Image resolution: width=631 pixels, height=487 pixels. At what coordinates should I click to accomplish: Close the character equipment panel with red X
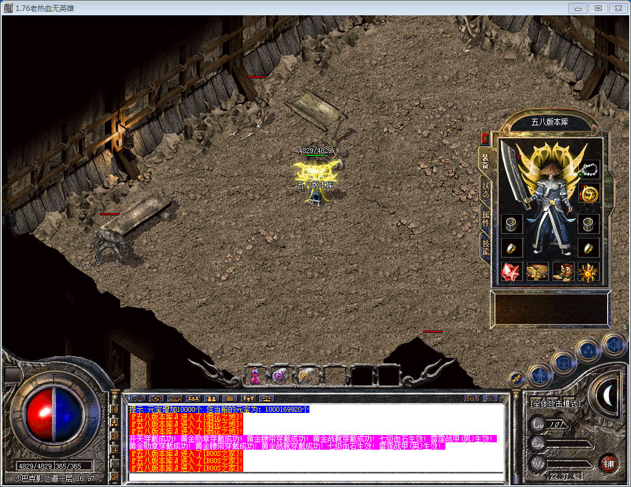tap(485, 139)
